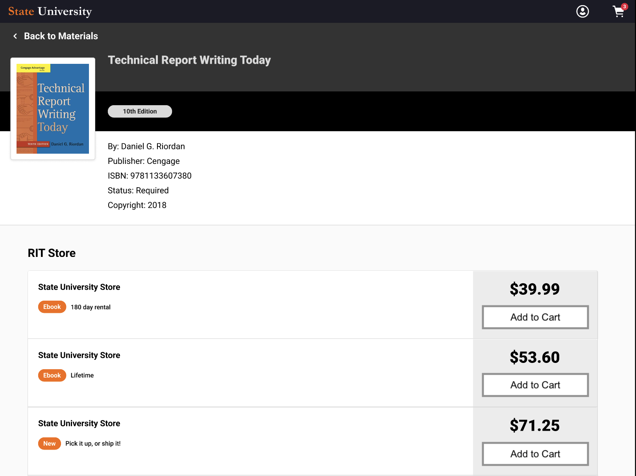Select the 10th Edition pill badge
Viewport: 636px width, 476px height.
[x=140, y=112]
